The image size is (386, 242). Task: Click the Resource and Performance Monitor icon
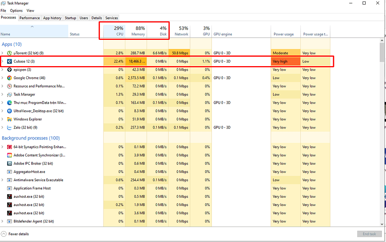[x=9, y=86]
